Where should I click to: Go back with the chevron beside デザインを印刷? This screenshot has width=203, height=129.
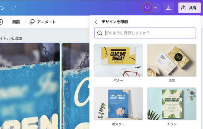coord(96,22)
